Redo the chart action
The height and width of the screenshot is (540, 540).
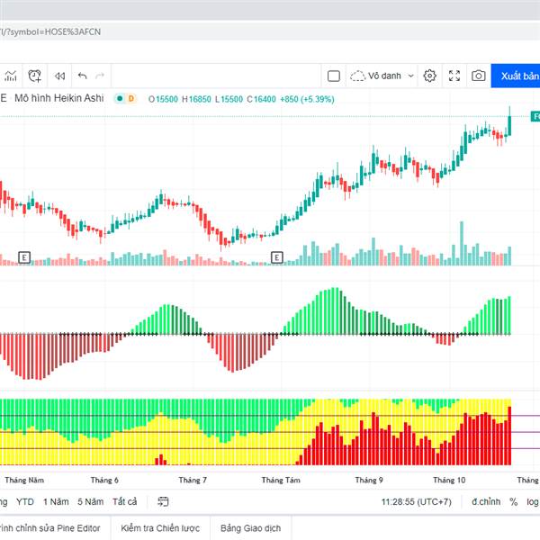[100, 76]
